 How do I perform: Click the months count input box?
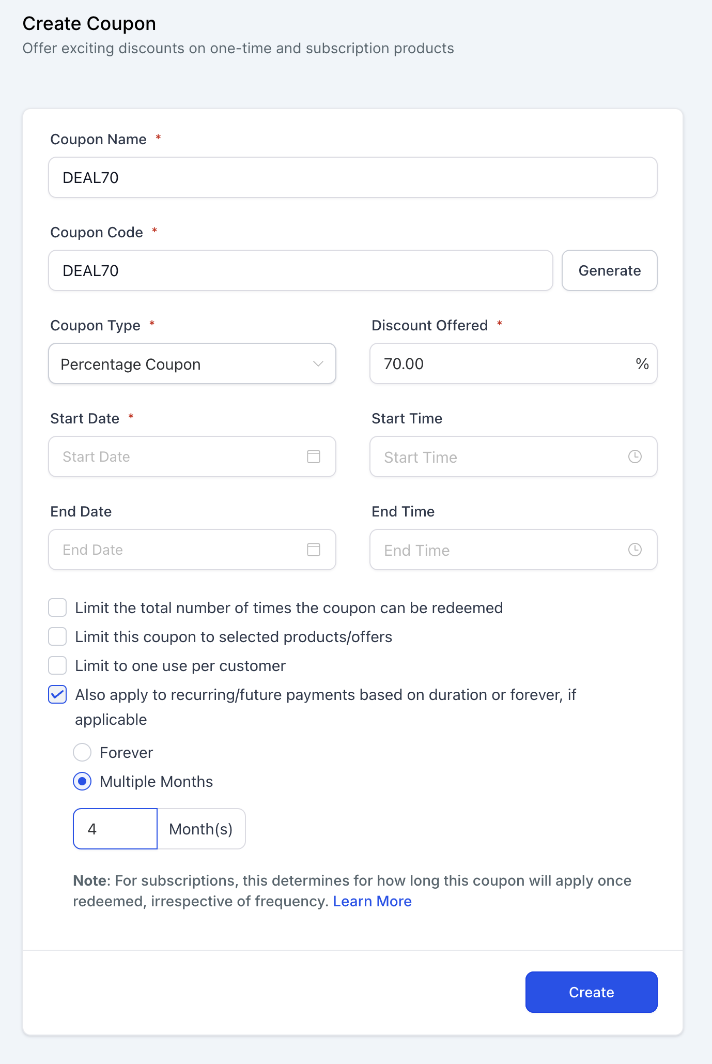[x=115, y=829]
